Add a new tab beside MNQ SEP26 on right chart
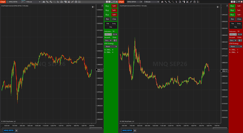Image resolution: width=243 pixels, height=133 pixels. 135,131
